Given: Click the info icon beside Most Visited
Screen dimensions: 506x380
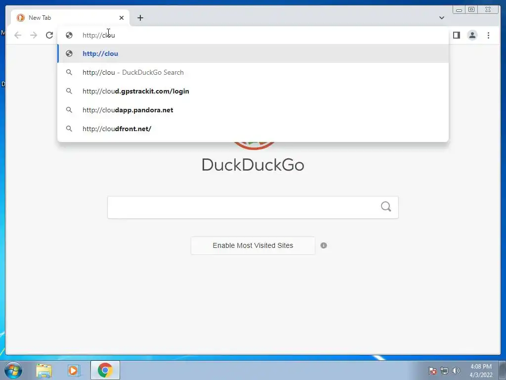Looking at the screenshot, I should pos(324,245).
